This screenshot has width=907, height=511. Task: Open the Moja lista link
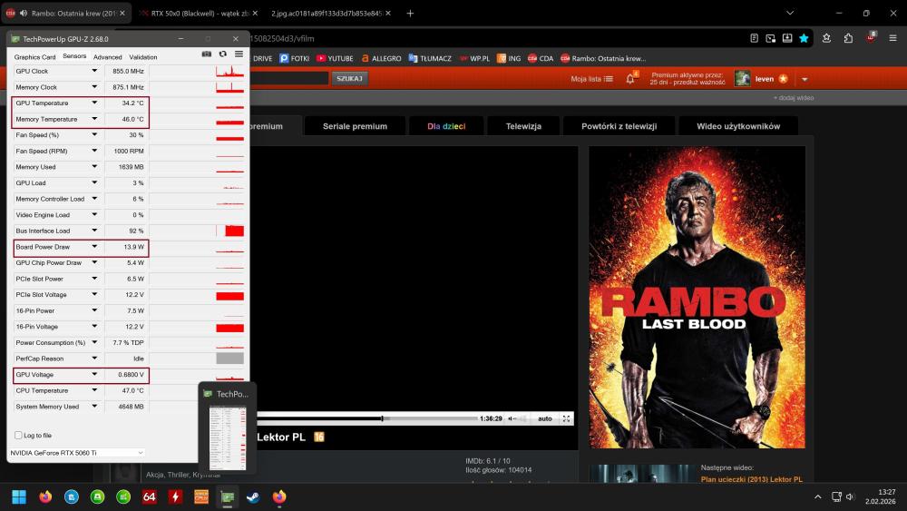point(591,79)
